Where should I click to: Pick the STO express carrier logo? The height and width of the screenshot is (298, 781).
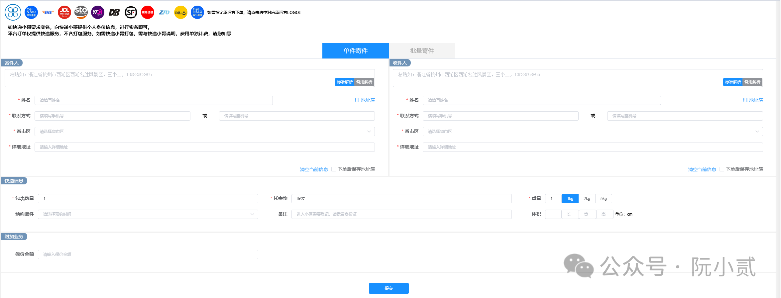(x=81, y=12)
